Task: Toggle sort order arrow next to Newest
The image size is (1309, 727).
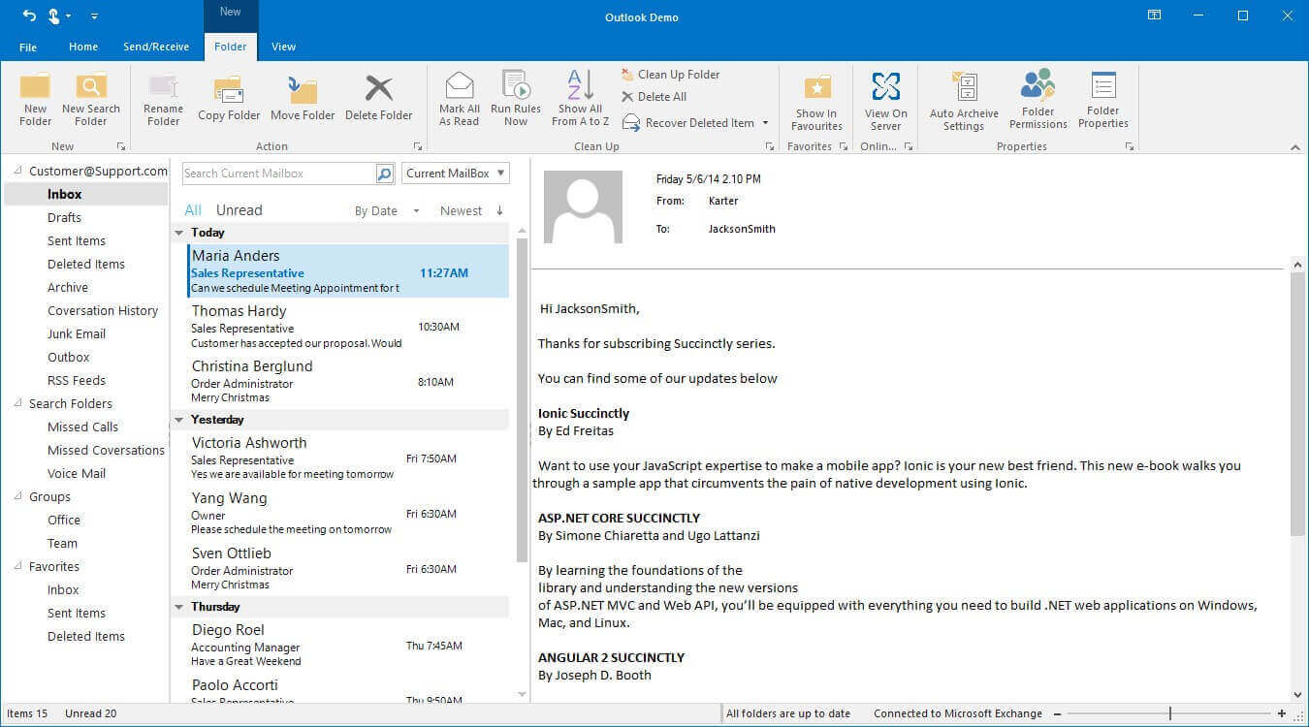Action: click(x=500, y=210)
